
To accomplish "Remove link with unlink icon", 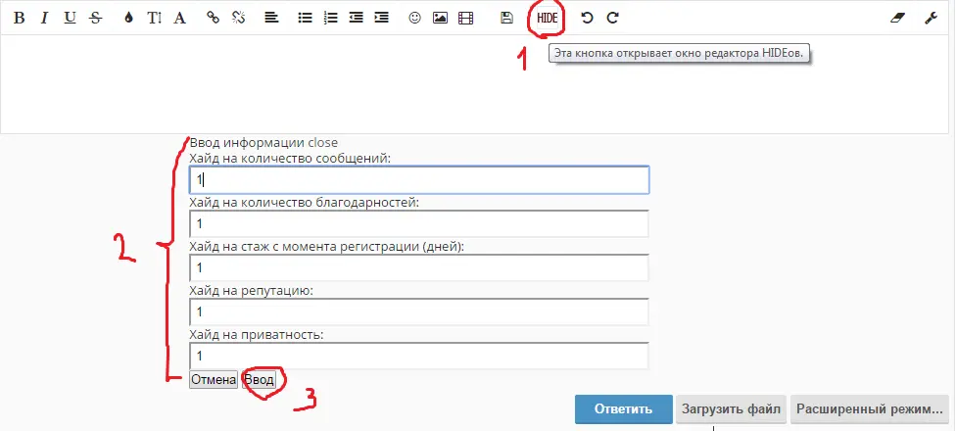I will pos(238,18).
